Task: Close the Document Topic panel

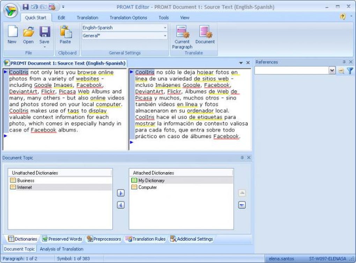Action: point(249,157)
